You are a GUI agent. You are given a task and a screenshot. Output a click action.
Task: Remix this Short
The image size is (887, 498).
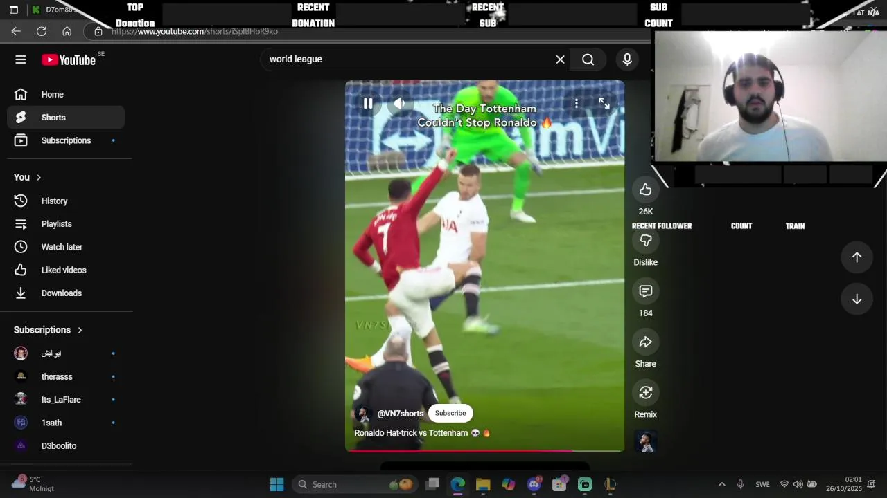click(646, 393)
